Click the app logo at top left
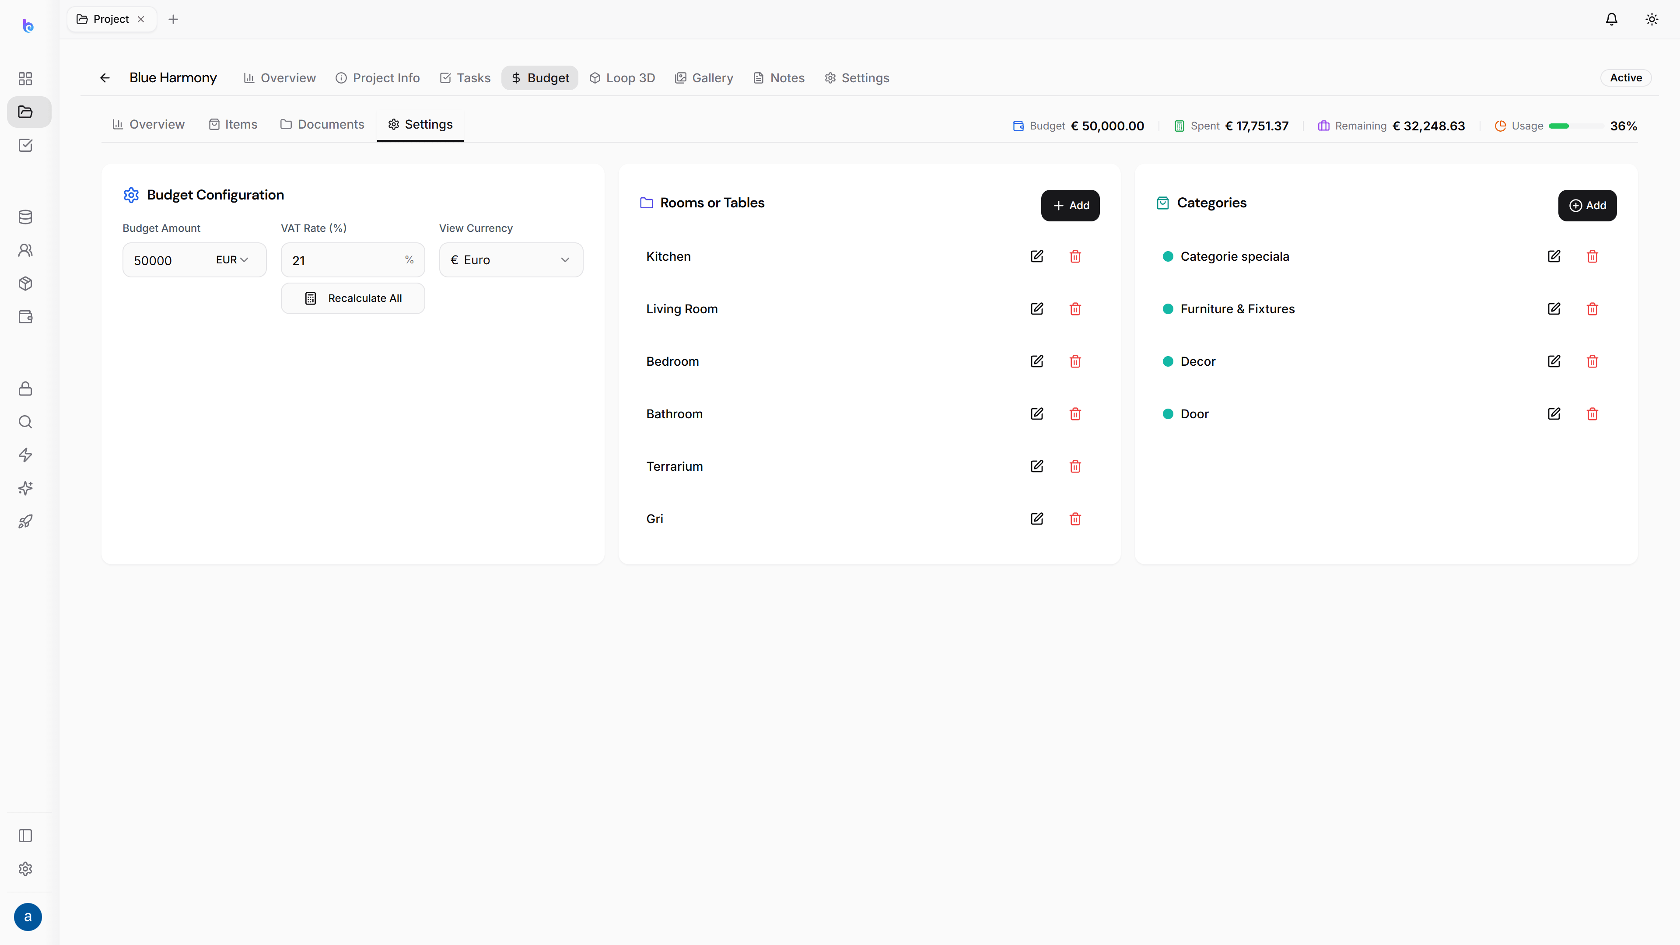Viewport: 1680px width, 945px height. (x=28, y=26)
